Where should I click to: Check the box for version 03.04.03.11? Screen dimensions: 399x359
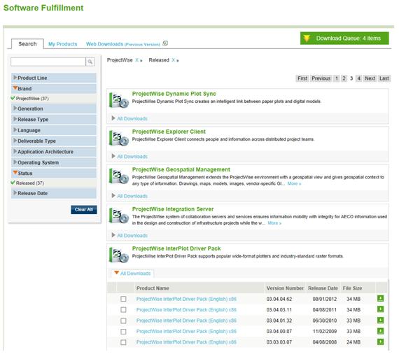point(123,310)
